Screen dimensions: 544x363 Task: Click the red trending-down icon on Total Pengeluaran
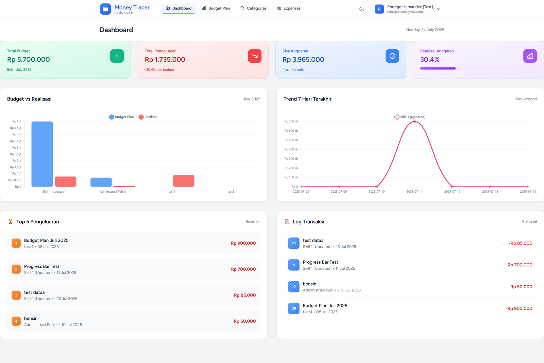pyautogui.click(x=255, y=56)
